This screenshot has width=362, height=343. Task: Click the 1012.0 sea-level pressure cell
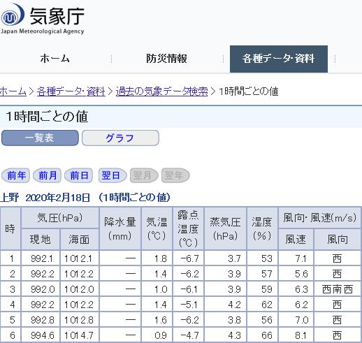pyautogui.click(x=80, y=289)
